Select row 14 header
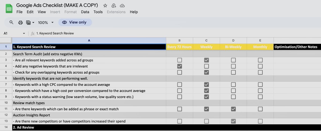 6,128
